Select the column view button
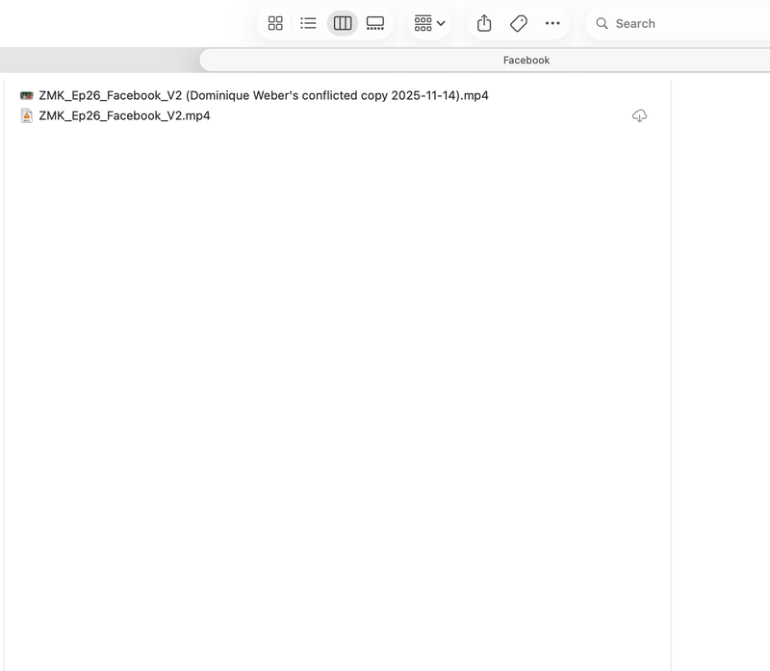 pyautogui.click(x=343, y=23)
